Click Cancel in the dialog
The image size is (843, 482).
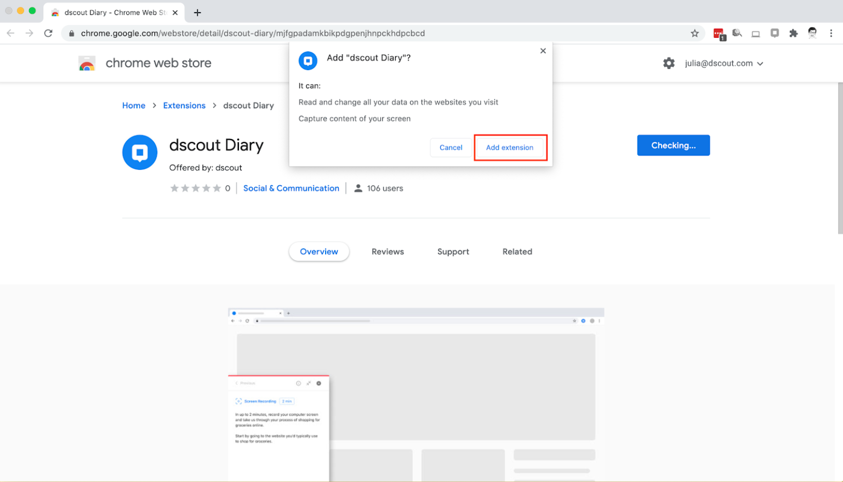coord(451,147)
